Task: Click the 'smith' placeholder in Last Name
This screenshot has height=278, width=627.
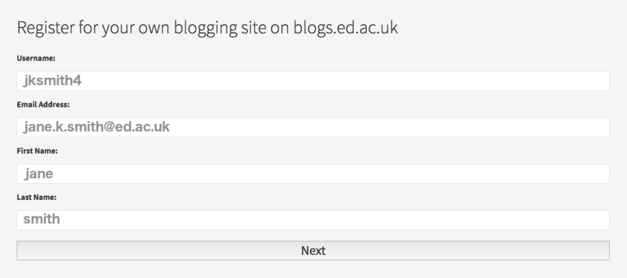Action: pyautogui.click(x=42, y=219)
